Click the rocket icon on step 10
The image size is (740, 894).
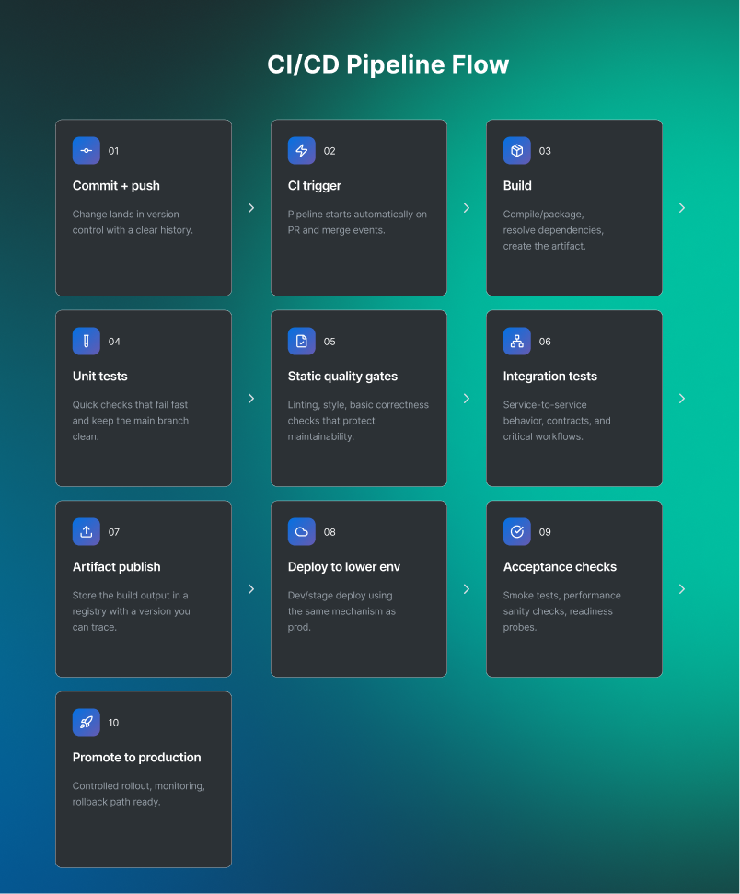[x=87, y=723]
